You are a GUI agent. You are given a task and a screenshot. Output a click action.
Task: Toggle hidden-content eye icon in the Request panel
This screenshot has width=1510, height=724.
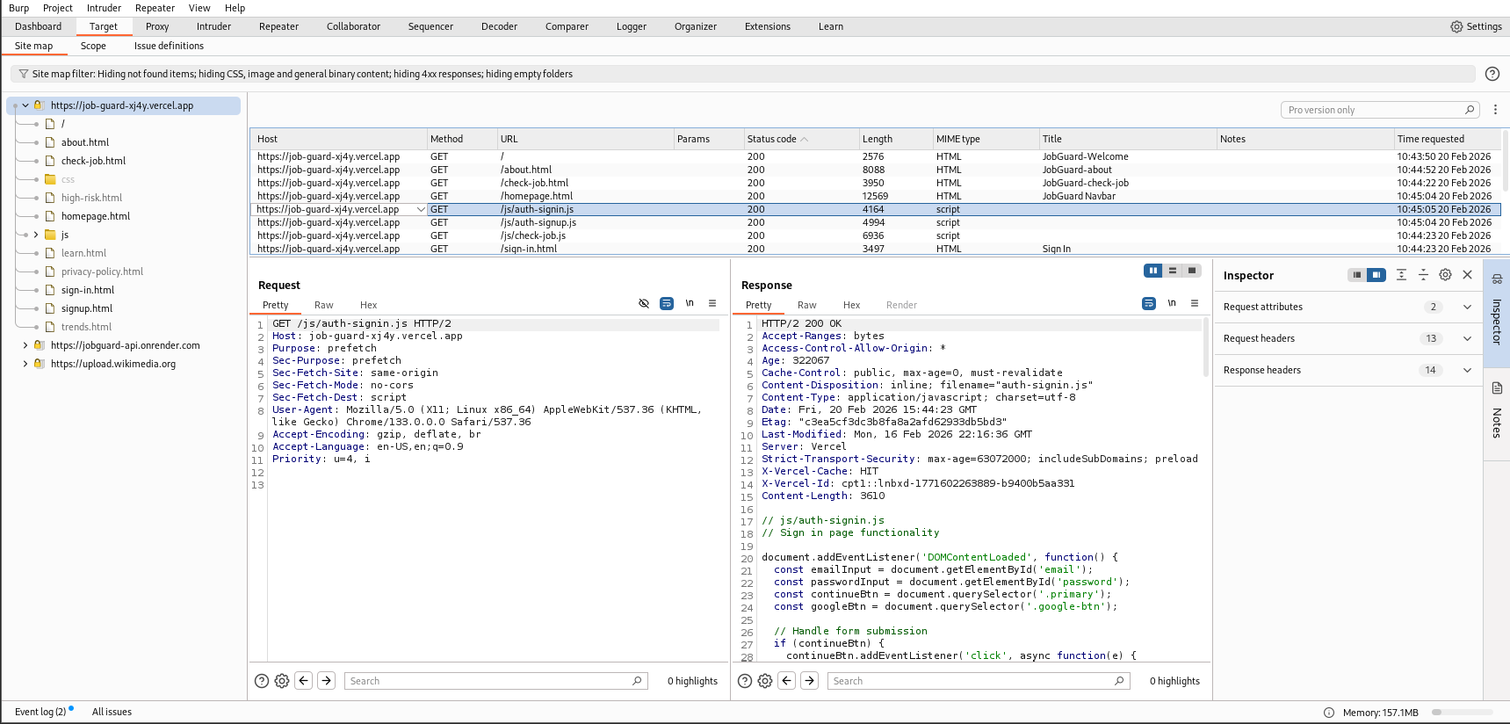coord(644,303)
